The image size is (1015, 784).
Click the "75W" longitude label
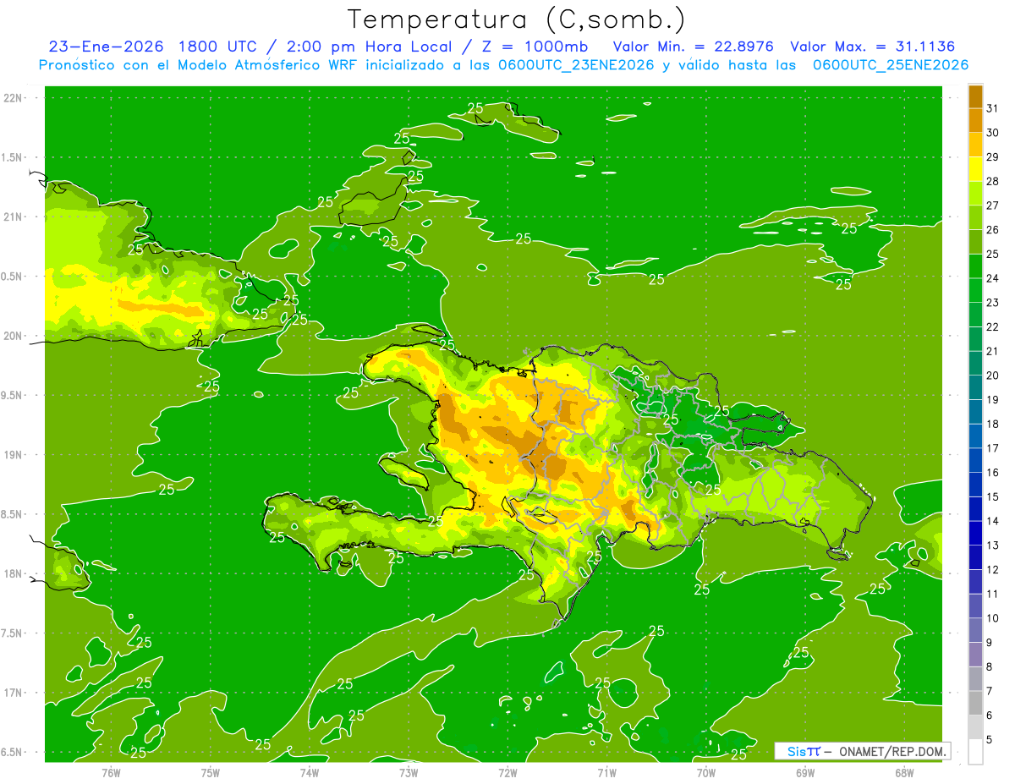coord(210,772)
